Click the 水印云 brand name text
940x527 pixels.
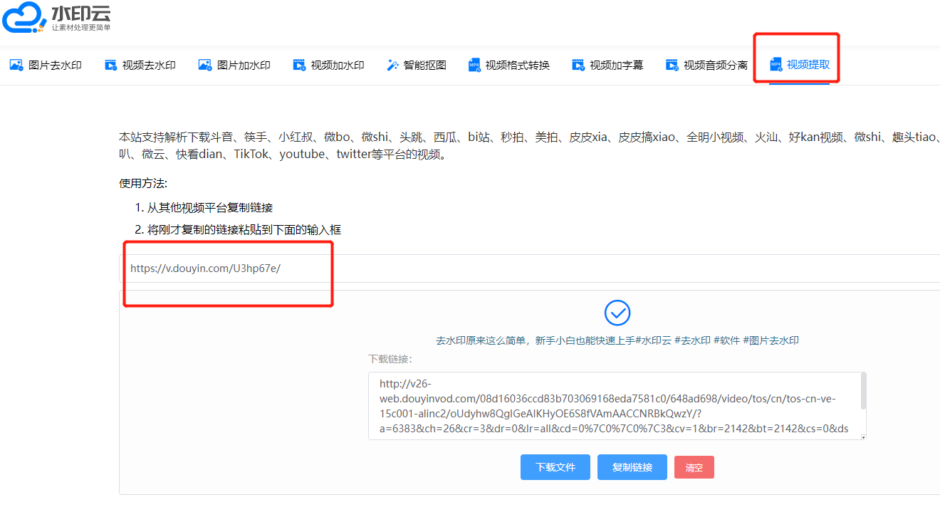coord(81,13)
